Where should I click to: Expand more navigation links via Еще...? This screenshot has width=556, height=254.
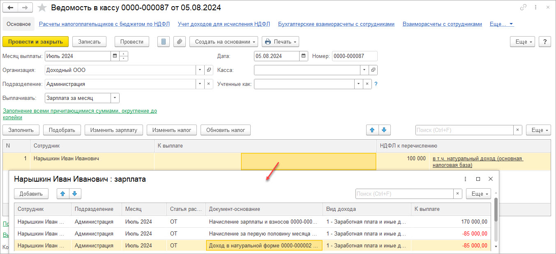pyautogui.click(x=502, y=24)
